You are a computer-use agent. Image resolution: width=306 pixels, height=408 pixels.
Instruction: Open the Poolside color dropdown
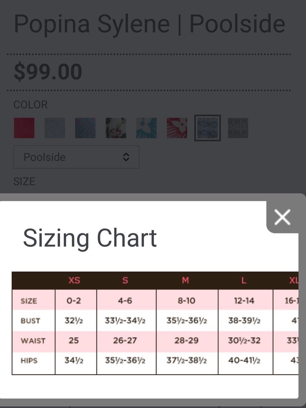pos(76,157)
